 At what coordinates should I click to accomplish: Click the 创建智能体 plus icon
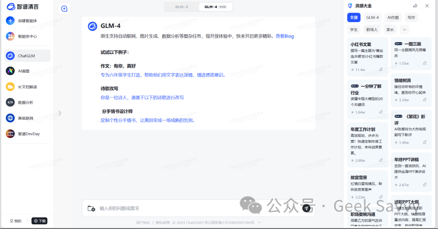[10, 21]
